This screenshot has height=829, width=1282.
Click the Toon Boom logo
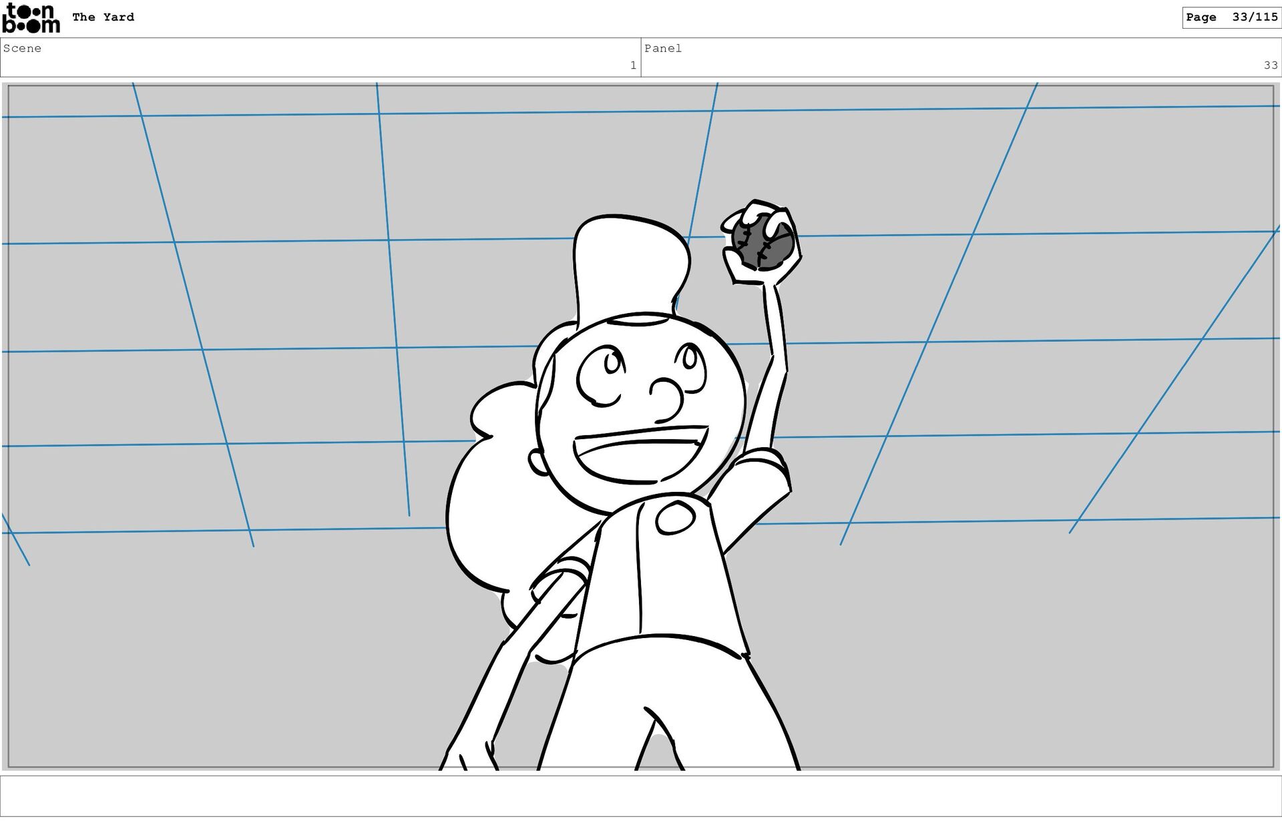coord(31,18)
